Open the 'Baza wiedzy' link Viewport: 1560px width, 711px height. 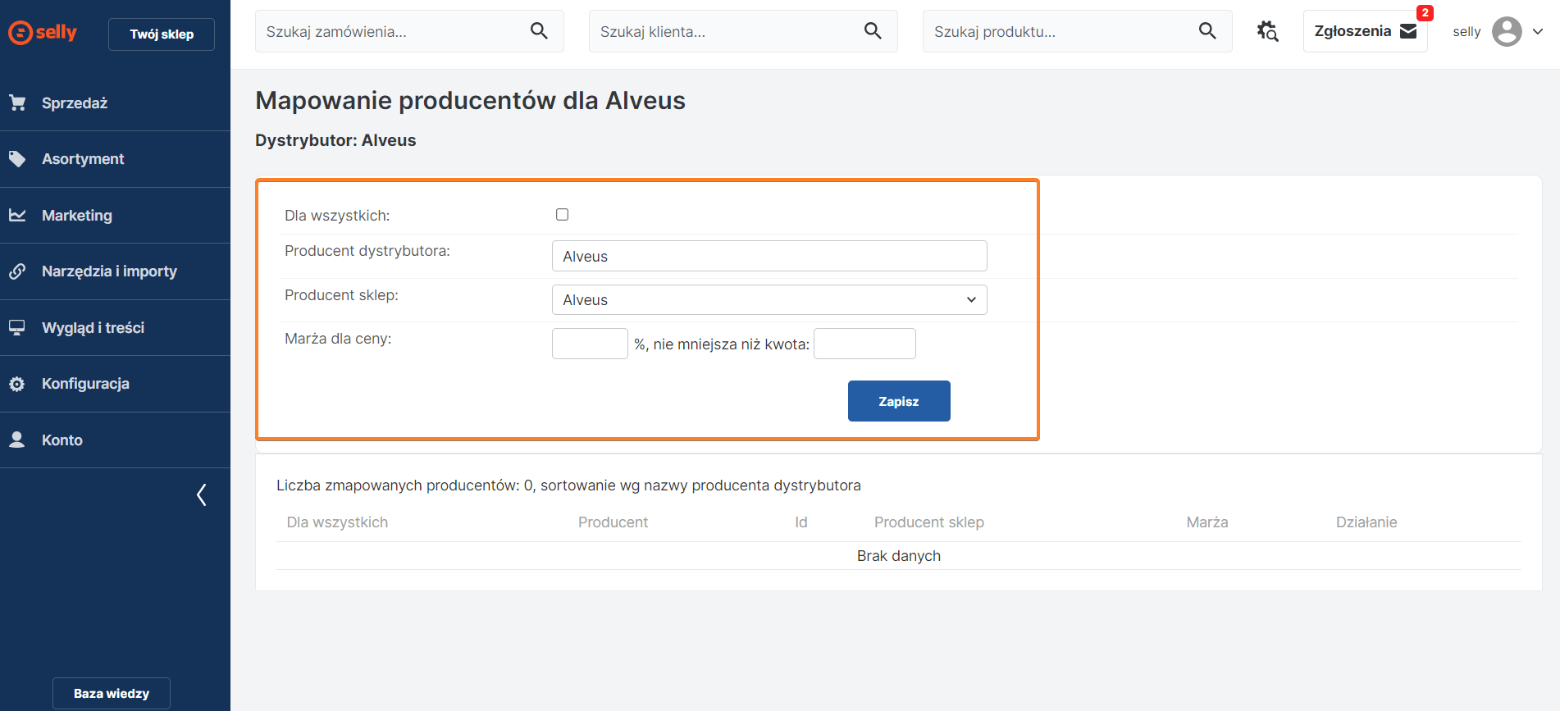coord(112,693)
